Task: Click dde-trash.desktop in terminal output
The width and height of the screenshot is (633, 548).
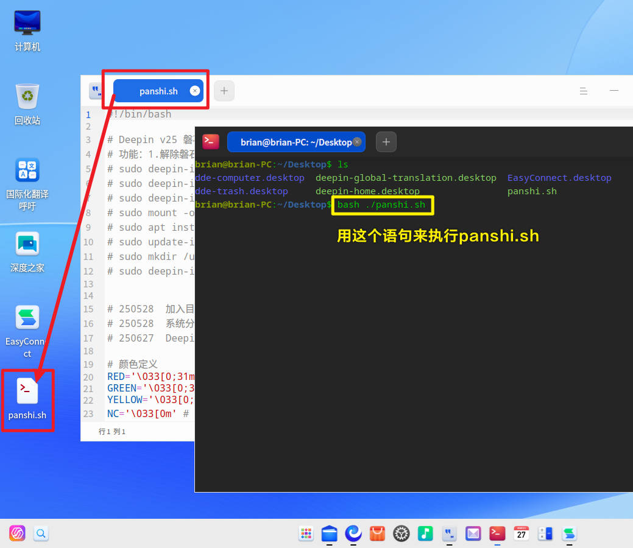Action: (241, 191)
